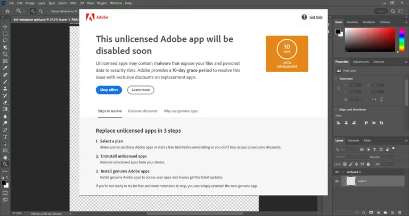The height and width of the screenshot is (216, 409).
Task: Toggle visibility of Artboard 1
Action: point(337,172)
